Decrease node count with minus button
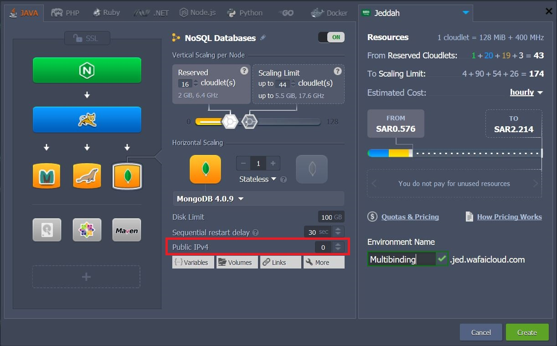Viewport: 557px width, 346px height. click(x=243, y=163)
